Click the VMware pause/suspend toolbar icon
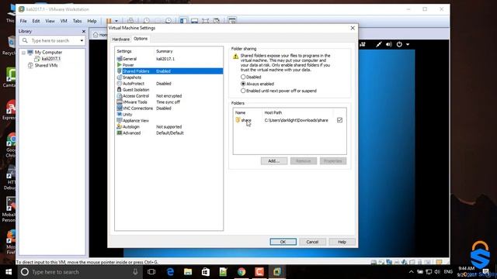The height and width of the screenshot is (279, 497). tap(109, 21)
